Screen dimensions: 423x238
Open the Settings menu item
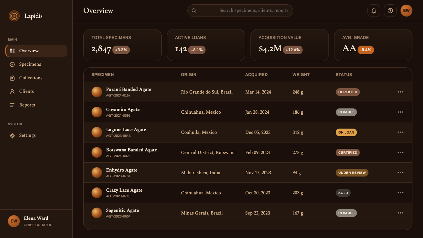coord(36,136)
